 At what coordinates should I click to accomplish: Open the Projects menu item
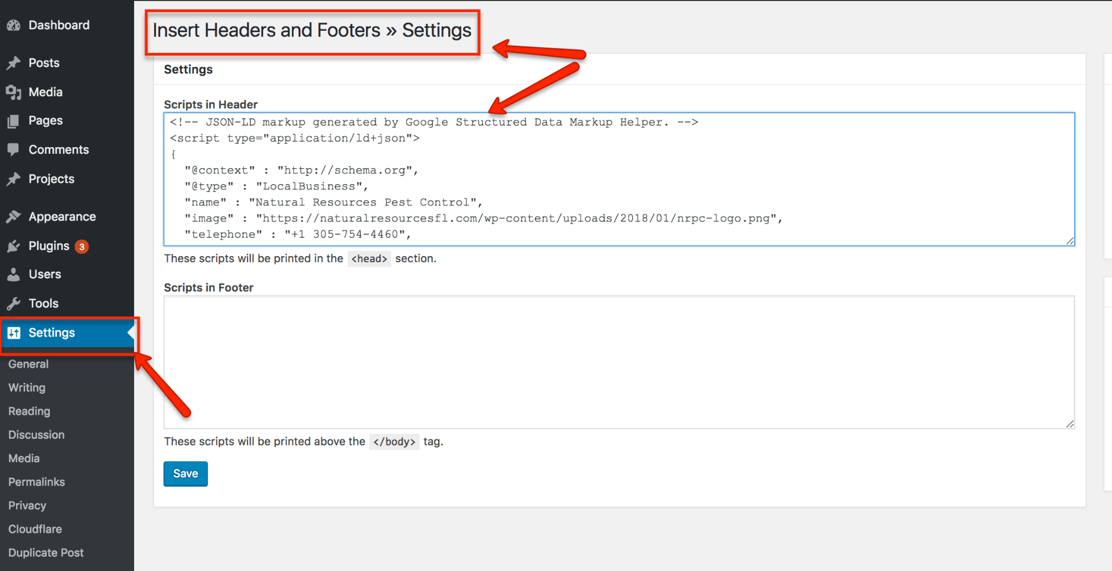[x=51, y=179]
